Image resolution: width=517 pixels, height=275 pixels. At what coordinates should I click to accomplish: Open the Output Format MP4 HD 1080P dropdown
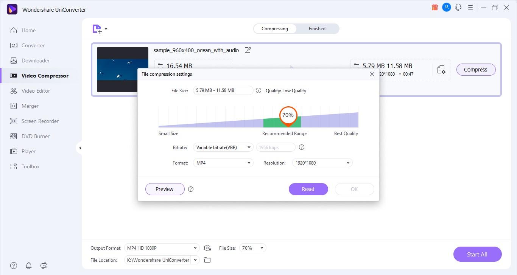(x=162, y=248)
